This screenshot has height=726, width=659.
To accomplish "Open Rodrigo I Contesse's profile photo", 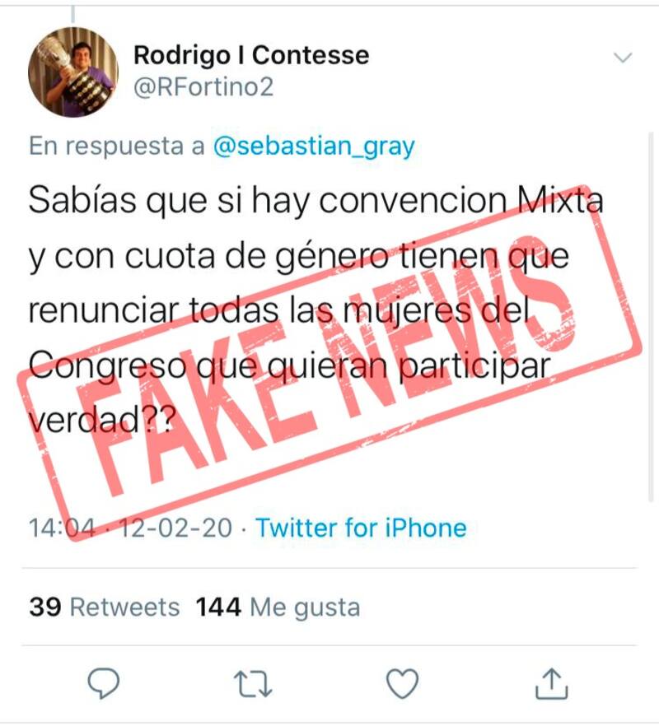I will [73, 72].
